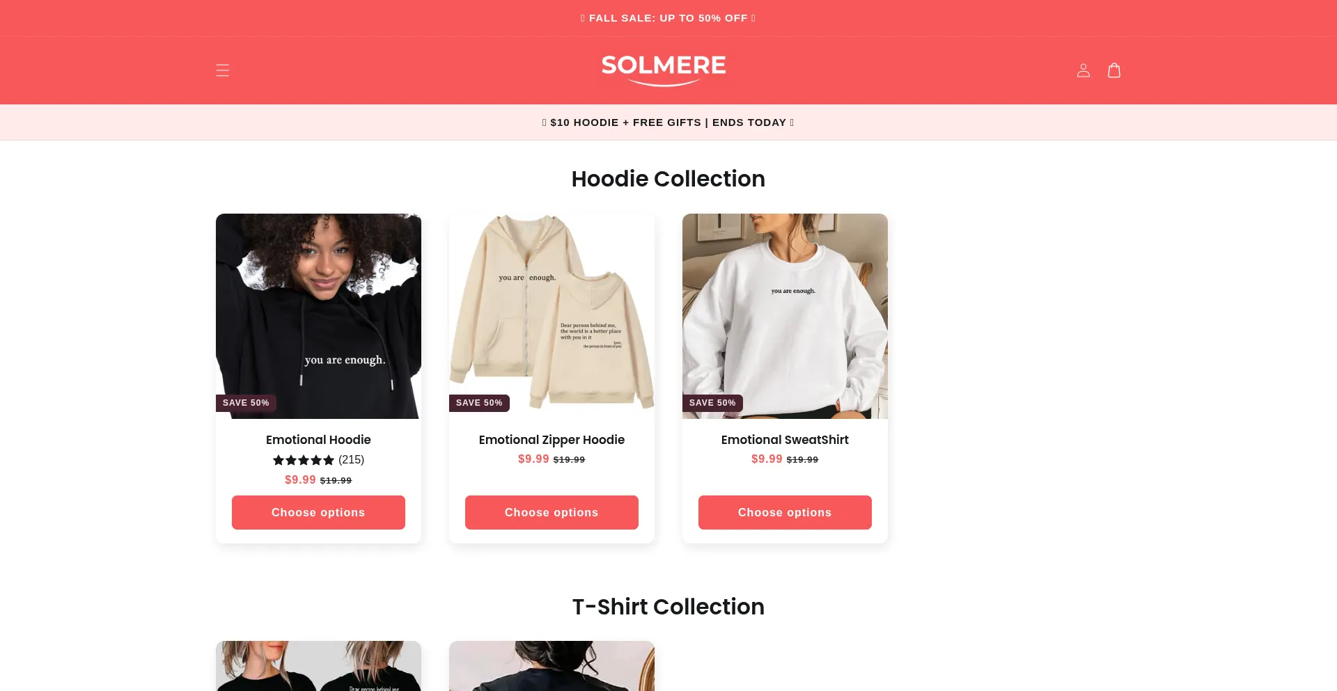Open the Emotional Hoodie title link

(318, 440)
